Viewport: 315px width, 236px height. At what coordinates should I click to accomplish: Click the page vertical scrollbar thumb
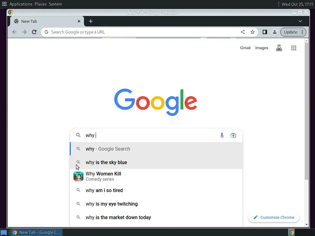point(306,111)
